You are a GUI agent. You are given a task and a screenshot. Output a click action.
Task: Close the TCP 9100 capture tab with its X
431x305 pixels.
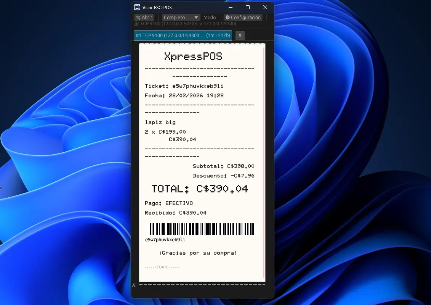(x=240, y=35)
